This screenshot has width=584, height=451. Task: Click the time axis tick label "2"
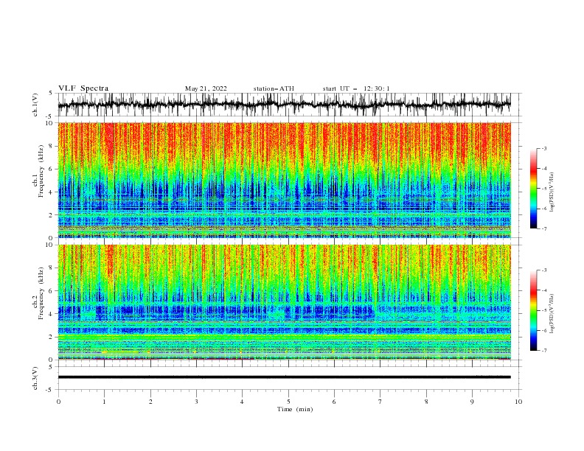[150, 402]
